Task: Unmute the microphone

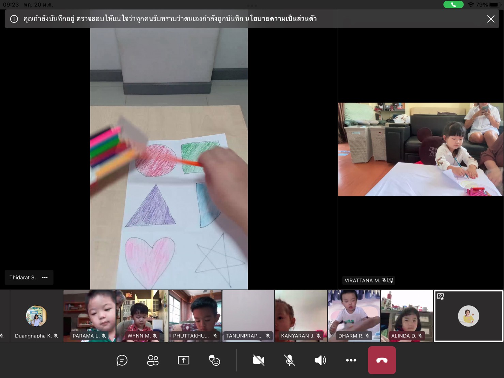Action: point(289,360)
